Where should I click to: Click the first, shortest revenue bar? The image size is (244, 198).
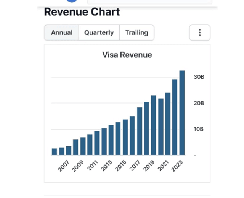[x=54, y=152]
